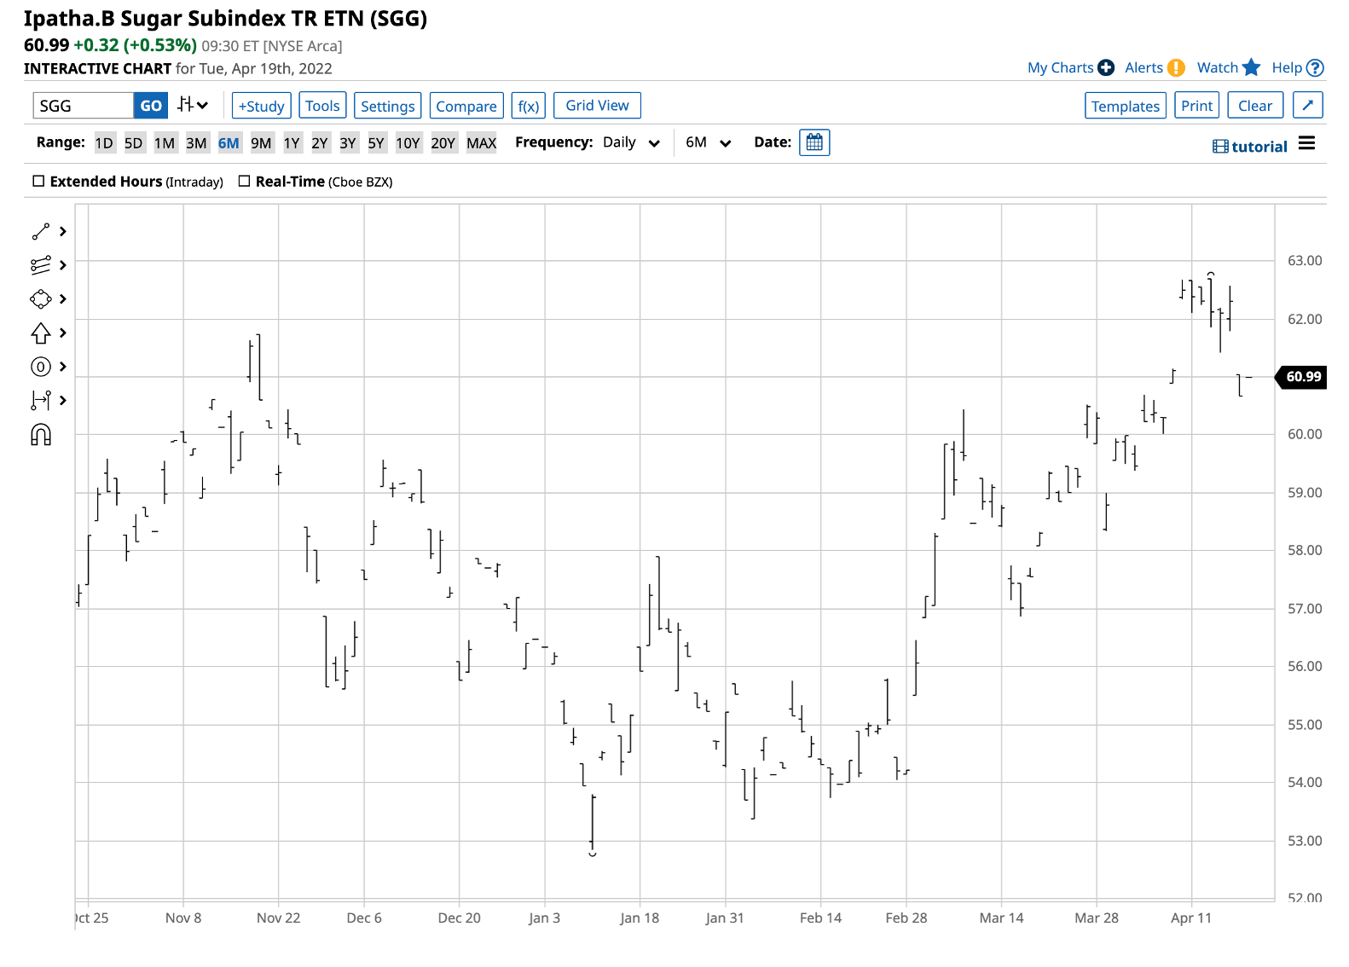Open the 6M period dropdown
This screenshot has width=1349, height=967.
709,142
